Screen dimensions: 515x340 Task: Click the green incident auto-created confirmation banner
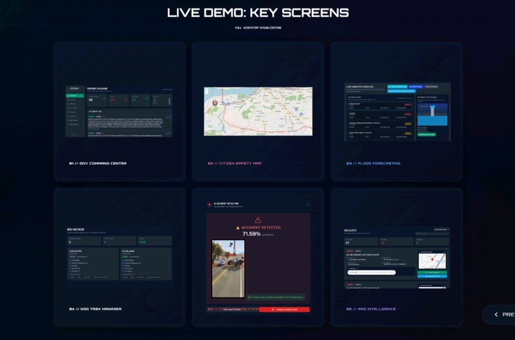(275, 297)
